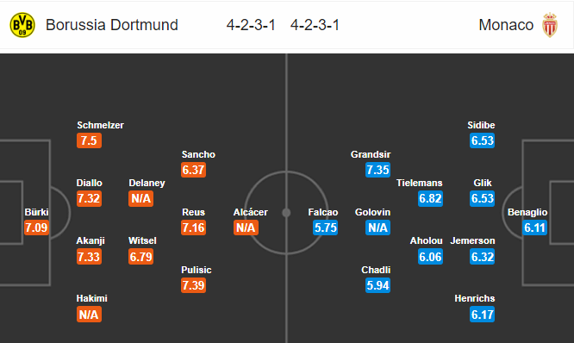Click Alcácer's N/A striker badge
Image resolution: width=574 pixels, height=343 pixels.
pos(246,228)
